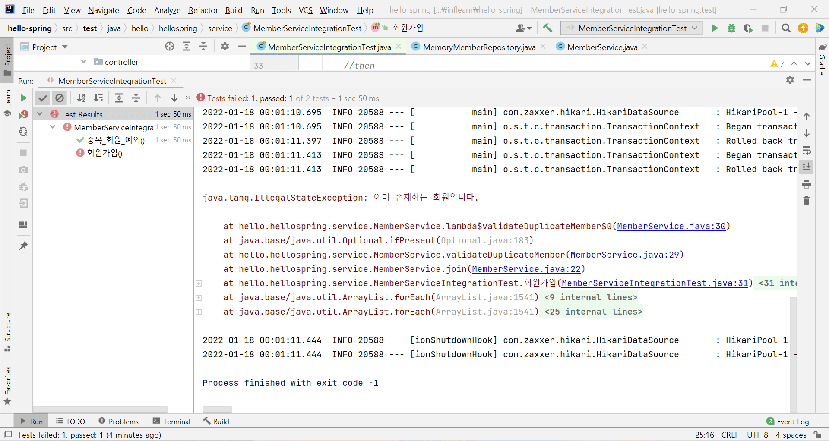Expand all test result nodes
The width and height of the screenshot is (829, 441).
coord(119,98)
